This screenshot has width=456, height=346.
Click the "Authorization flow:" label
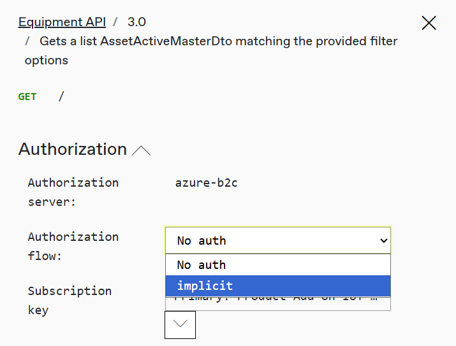73,246
